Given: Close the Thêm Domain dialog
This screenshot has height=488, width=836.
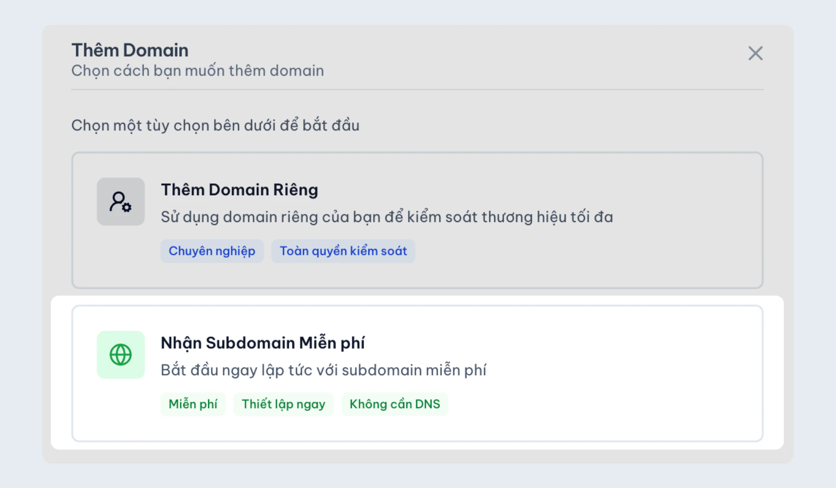Looking at the screenshot, I should click(755, 53).
